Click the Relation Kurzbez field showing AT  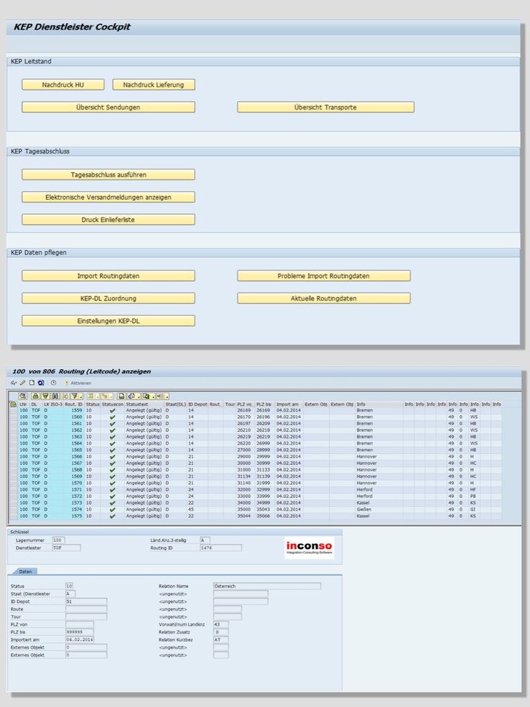click(x=221, y=640)
